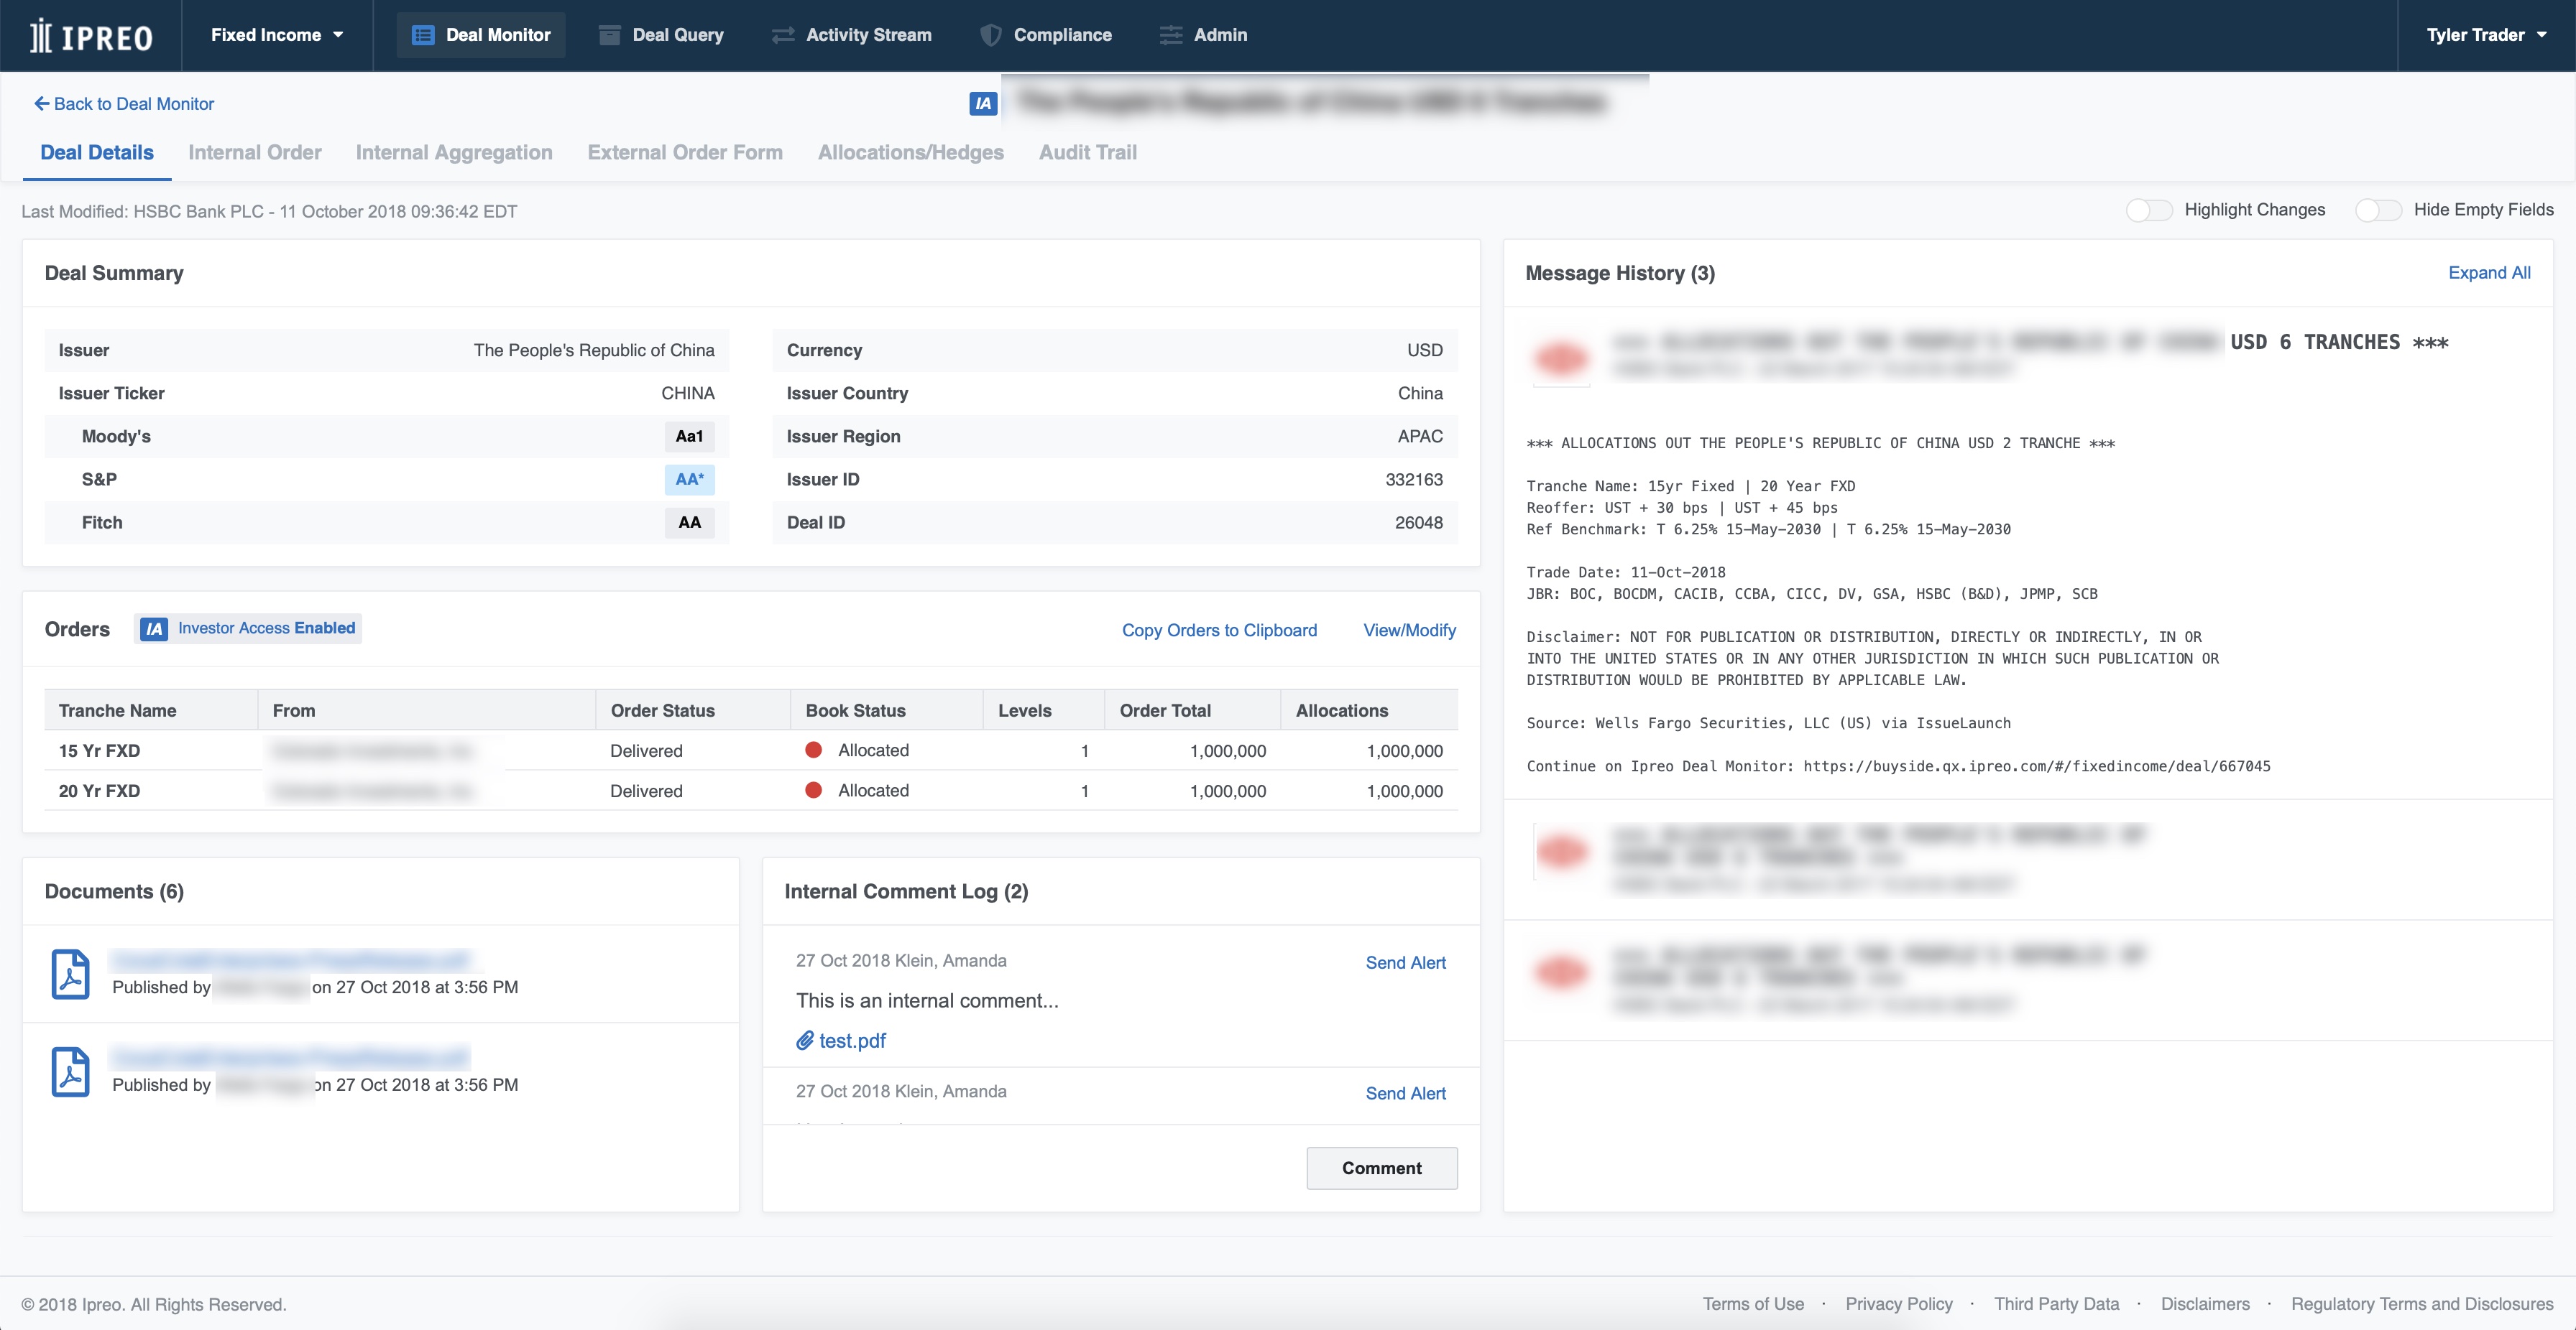The image size is (2576, 1330).
Task: Click the Compliance shield icon
Action: tap(990, 35)
